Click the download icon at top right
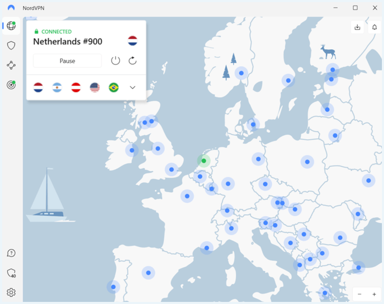The width and height of the screenshot is (384, 304). click(x=357, y=27)
